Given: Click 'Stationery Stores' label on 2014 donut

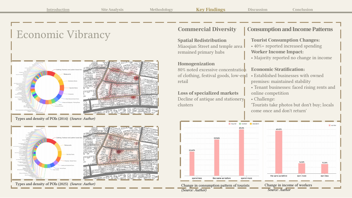Looking at the screenshot, I should click(x=73, y=81).
